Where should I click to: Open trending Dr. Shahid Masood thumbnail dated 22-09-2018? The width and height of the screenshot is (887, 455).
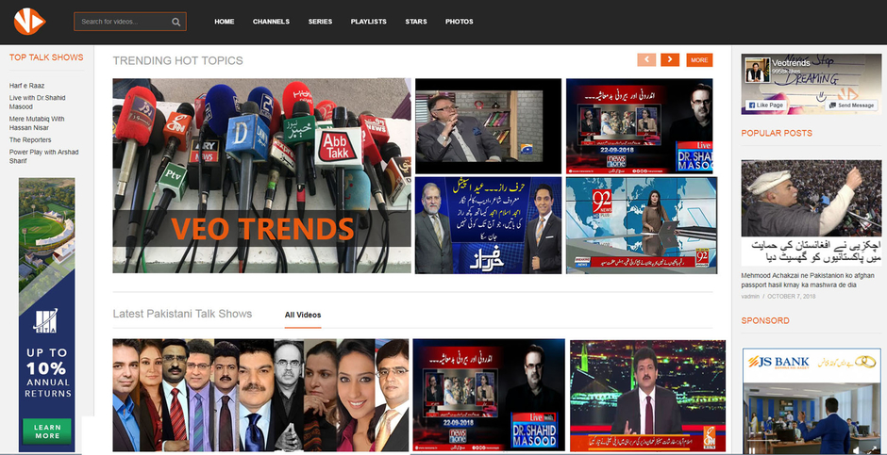pos(639,126)
